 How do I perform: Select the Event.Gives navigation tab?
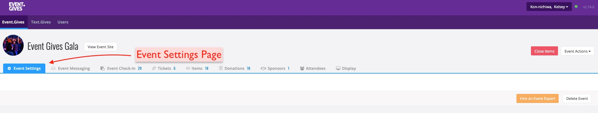click(14, 22)
